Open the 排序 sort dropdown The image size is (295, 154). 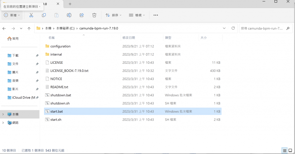click(114, 15)
